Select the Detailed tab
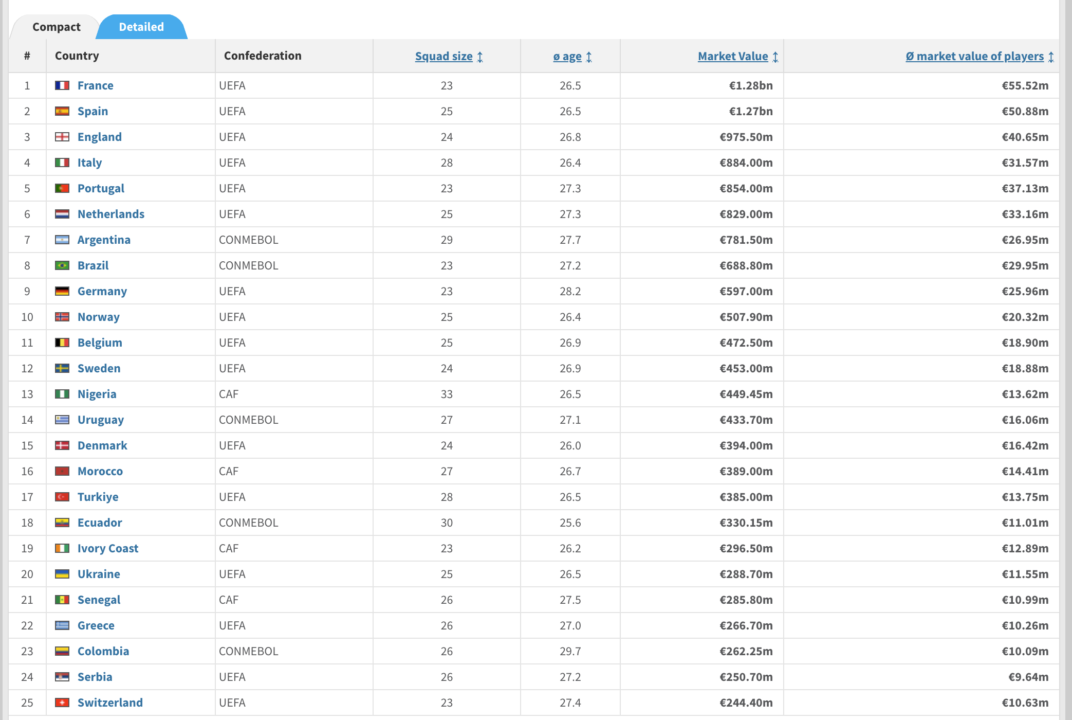This screenshot has height=720, width=1072. 141,27
